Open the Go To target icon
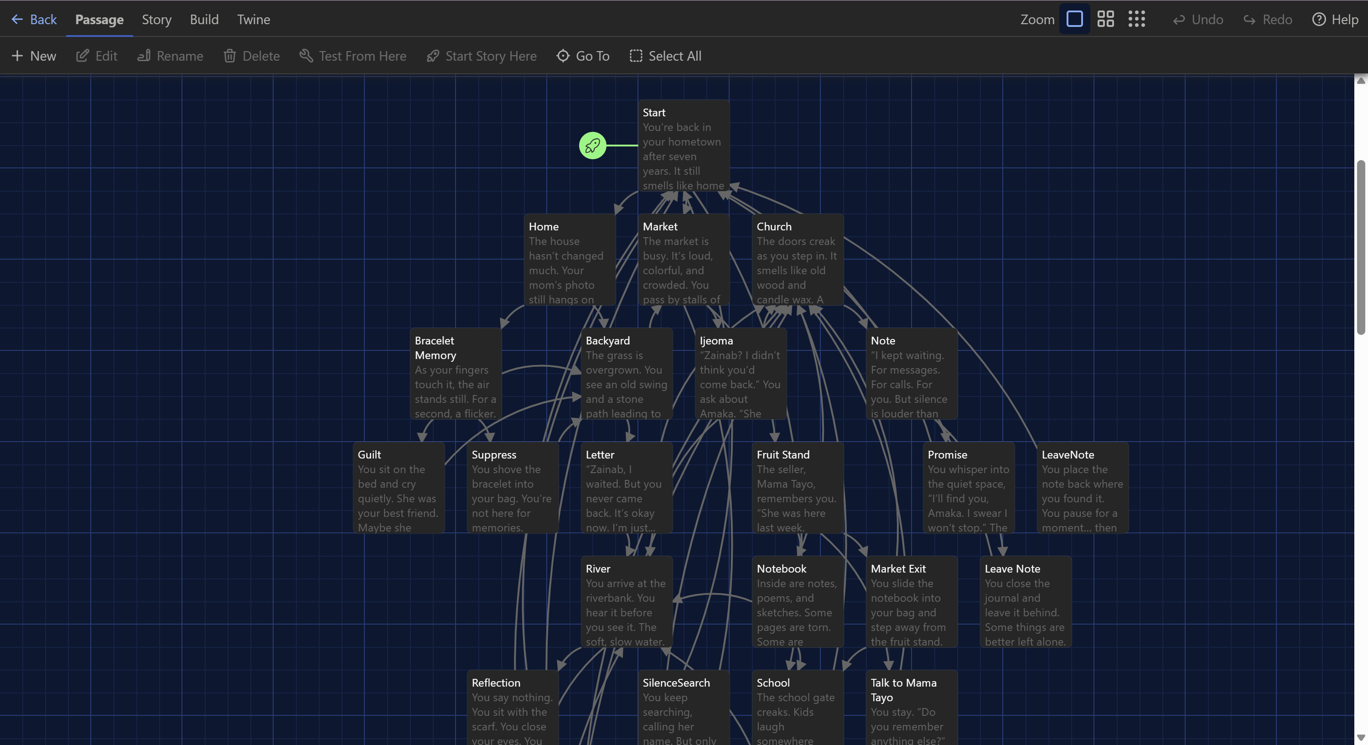This screenshot has height=745, width=1368. pos(563,56)
